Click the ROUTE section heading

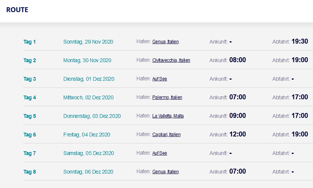(x=17, y=10)
